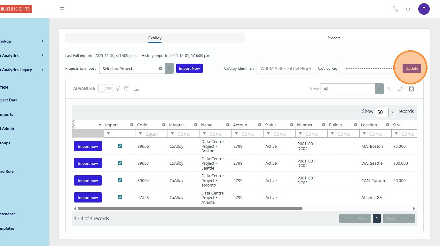Uncheck import checkbox for Atlanta project 47553
The image size is (440, 246).
120,197
